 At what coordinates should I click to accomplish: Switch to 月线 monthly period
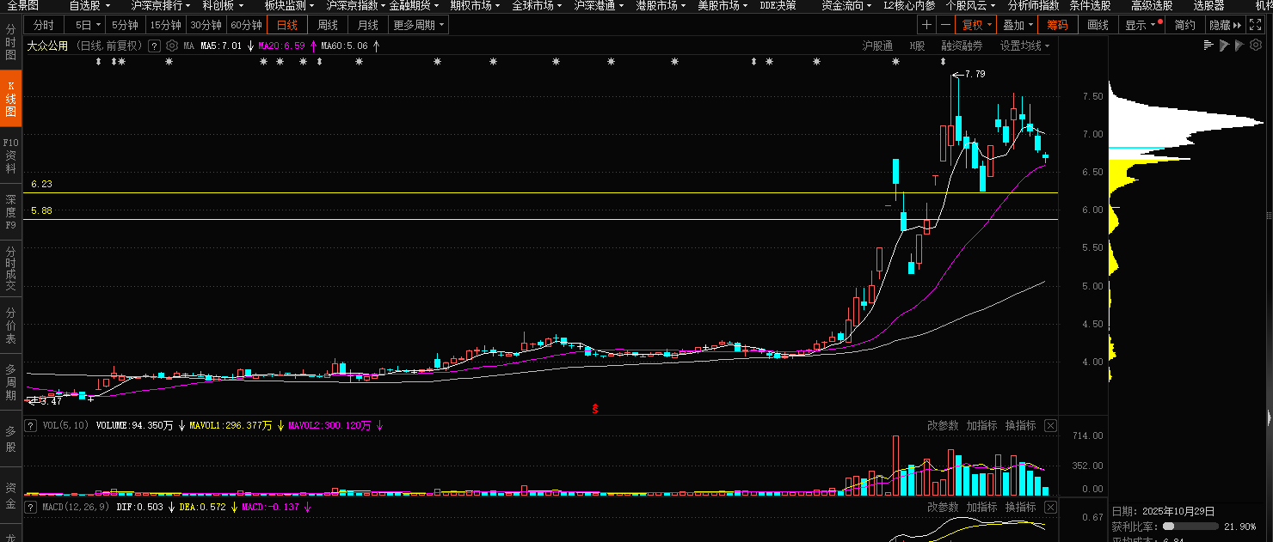(x=368, y=25)
